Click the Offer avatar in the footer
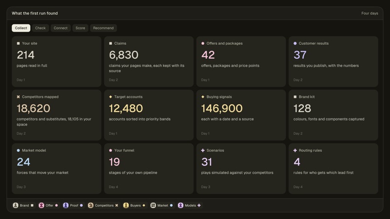The width and height of the screenshot is (390, 219). pos(41,205)
